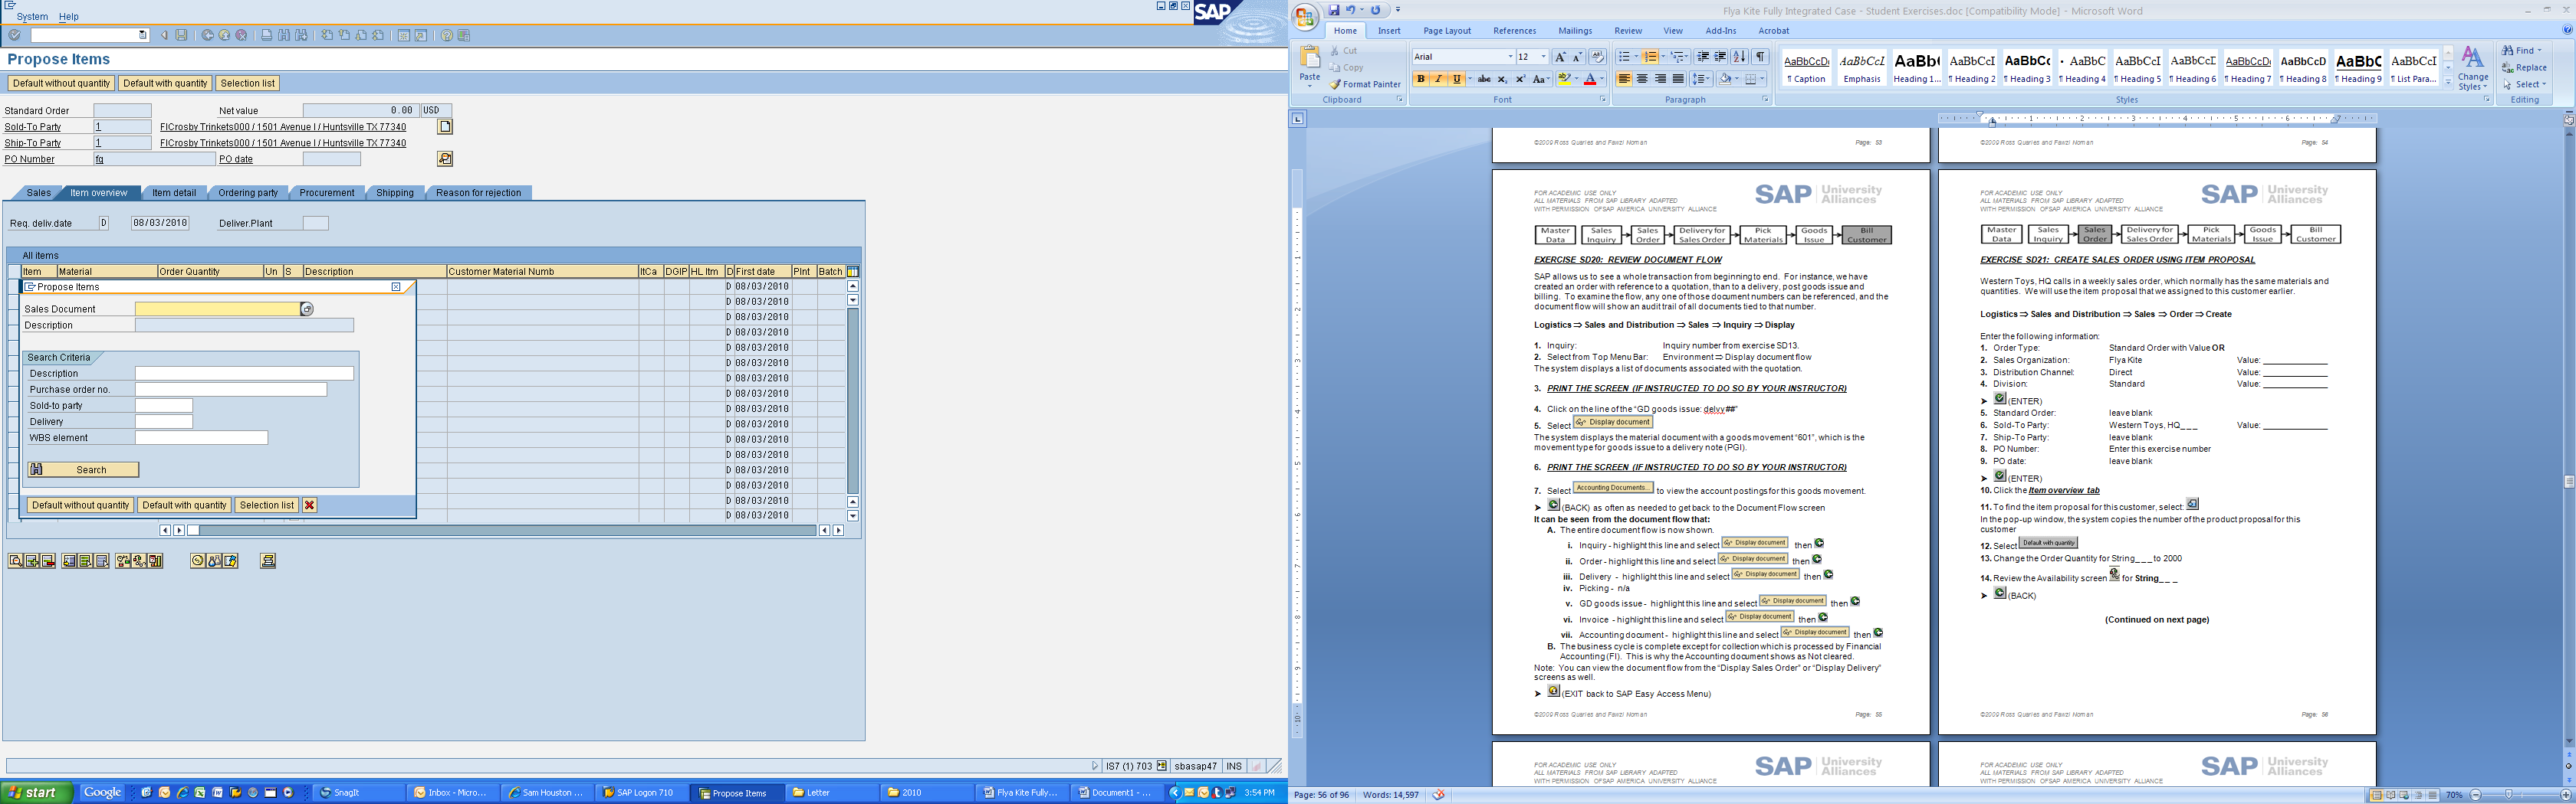This screenshot has width=2576, height=804.
Task: Click the search help icon beside Sales Document
Action: coord(307,309)
